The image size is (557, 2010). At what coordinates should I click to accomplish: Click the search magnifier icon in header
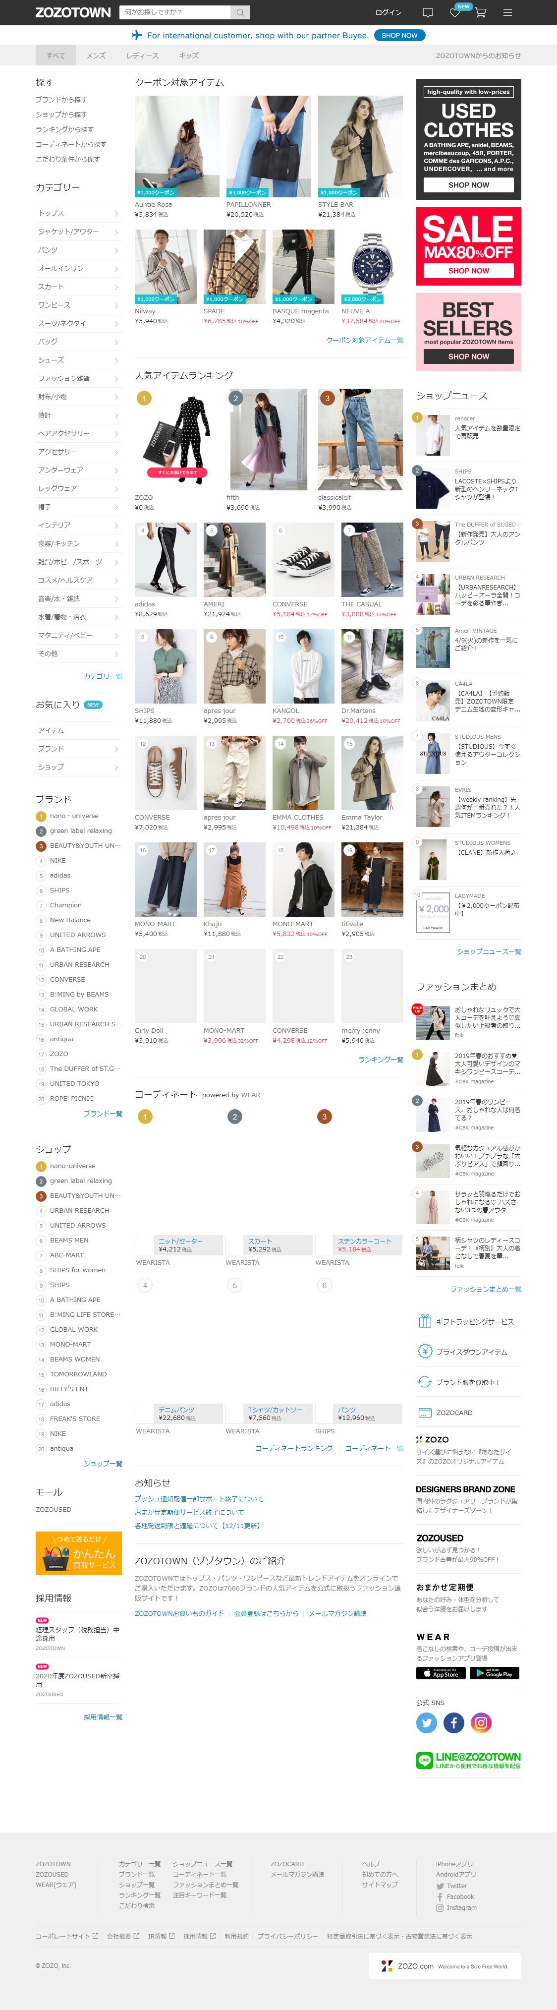tap(241, 12)
